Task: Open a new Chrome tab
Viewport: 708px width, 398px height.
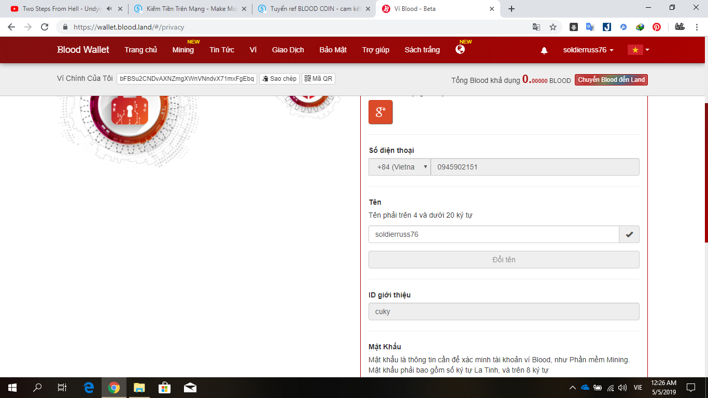Action: 512,9
